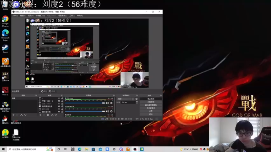Toggle lock on 文本 (GDI+) 2 source
The width and height of the screenshot is (271, 152).
pyautogui.click(x=62, y=101)
